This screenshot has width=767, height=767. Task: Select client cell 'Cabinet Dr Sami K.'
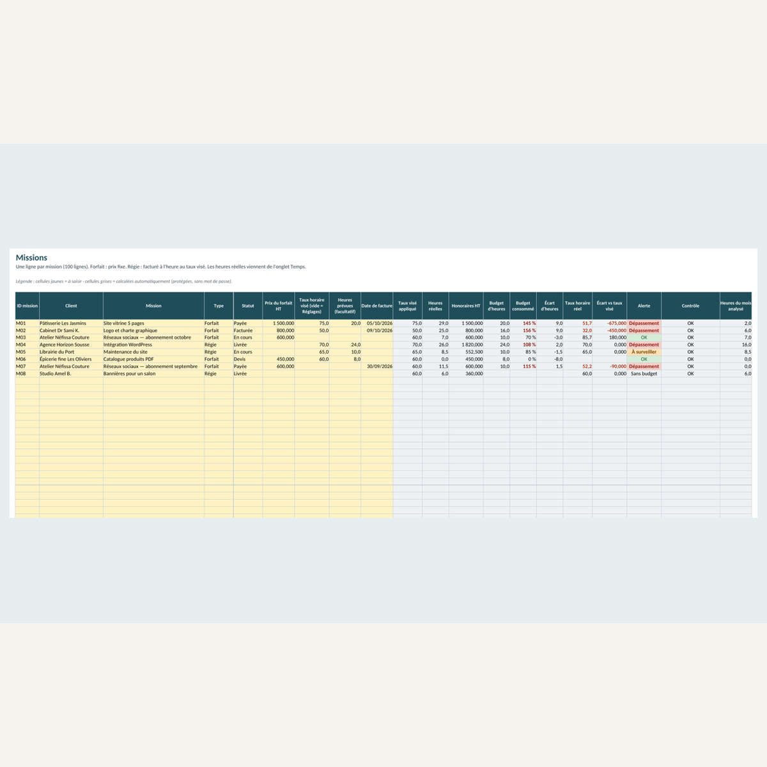tap(71, 330)
